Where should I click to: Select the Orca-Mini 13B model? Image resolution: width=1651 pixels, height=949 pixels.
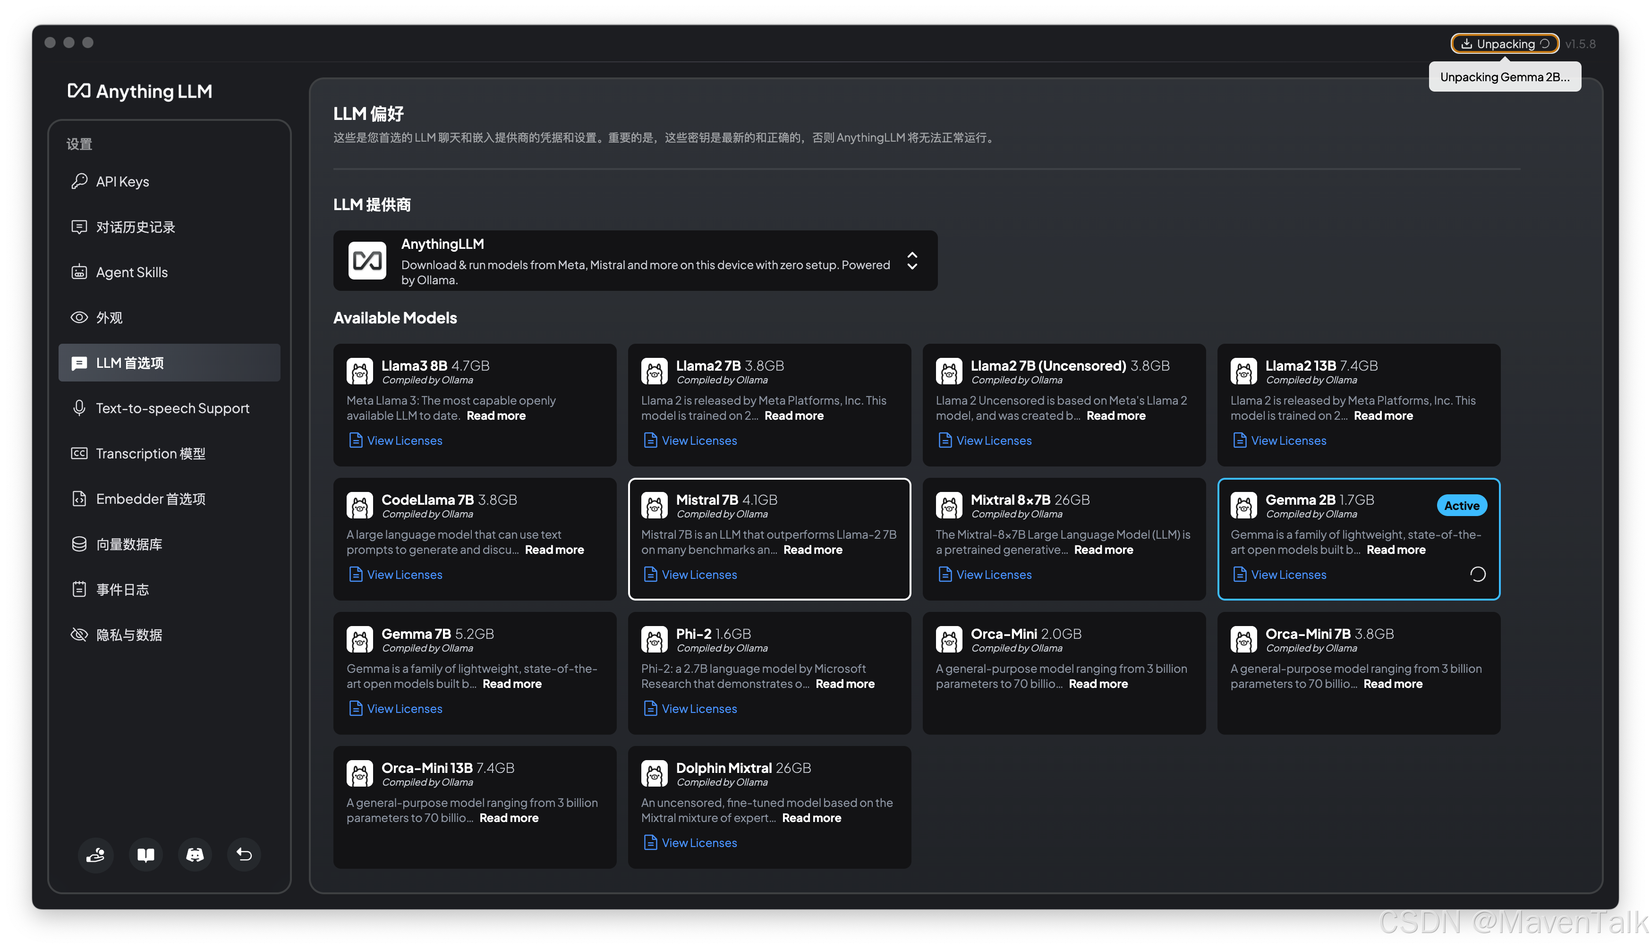(475, 807)
